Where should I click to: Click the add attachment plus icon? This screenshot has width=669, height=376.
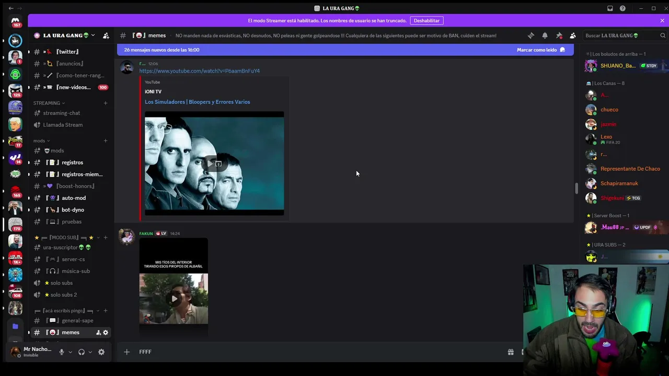coord(126,352)
